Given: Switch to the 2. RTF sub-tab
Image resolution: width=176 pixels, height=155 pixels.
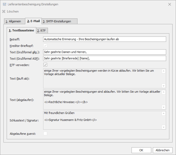Looking at the screenshot, I should tap(42, 31).
